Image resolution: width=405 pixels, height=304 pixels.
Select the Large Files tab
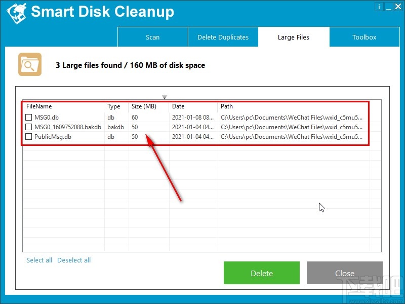point(294,37)
